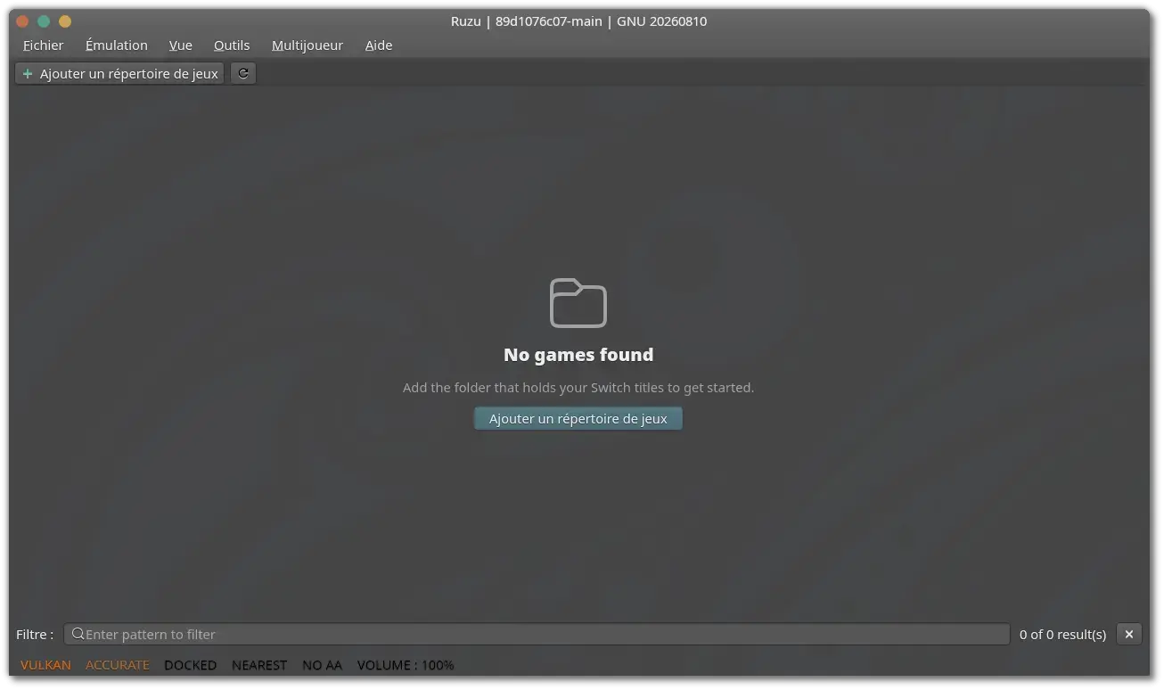Click the empty folder icon above No games found

[578, 303]
